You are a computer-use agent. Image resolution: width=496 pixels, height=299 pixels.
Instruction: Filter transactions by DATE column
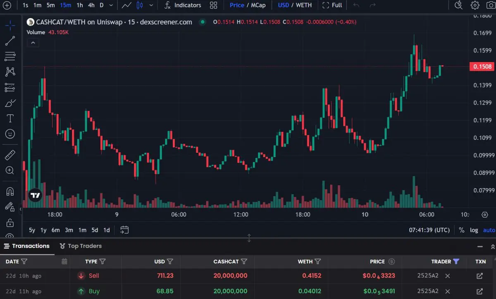pyautogui.click(x=24, y=261)
